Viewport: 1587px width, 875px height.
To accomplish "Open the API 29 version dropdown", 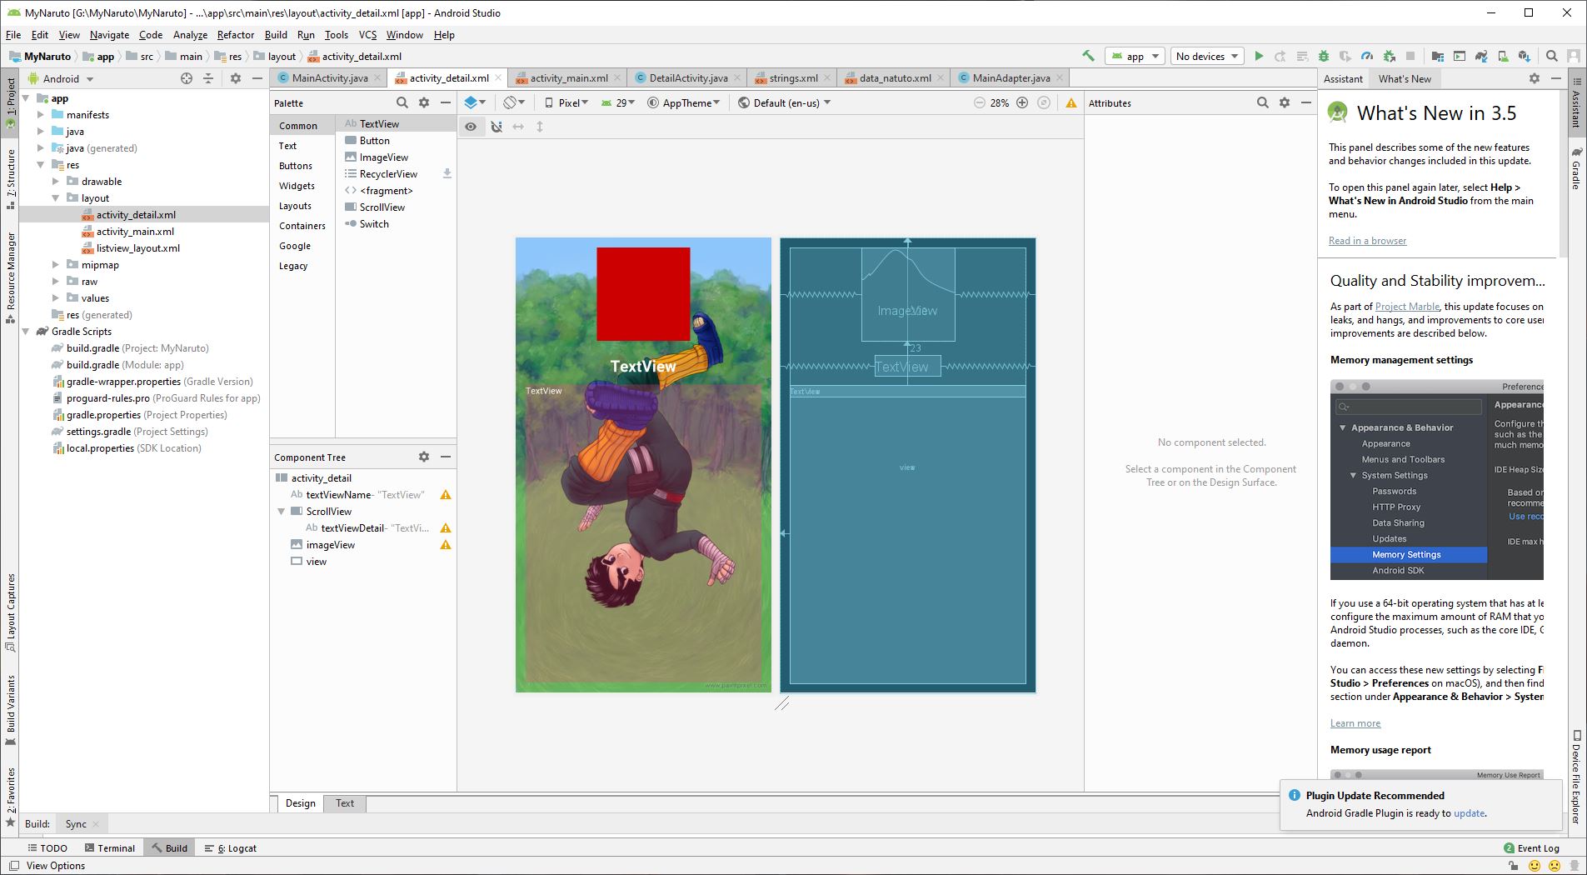I will pyautogui.click(x=619, y=102).
